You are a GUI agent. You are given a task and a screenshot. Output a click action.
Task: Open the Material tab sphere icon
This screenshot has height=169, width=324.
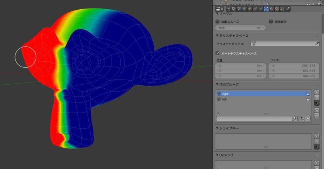(x=271, y=9)
